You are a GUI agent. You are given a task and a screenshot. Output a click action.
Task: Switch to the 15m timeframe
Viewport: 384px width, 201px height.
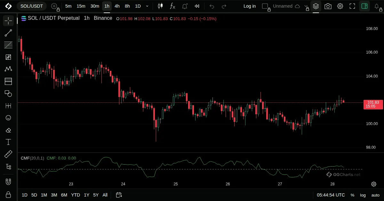tap(81, 6)
